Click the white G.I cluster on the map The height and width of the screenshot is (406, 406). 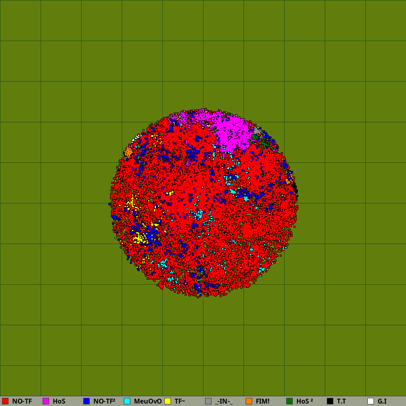point(136,138)
